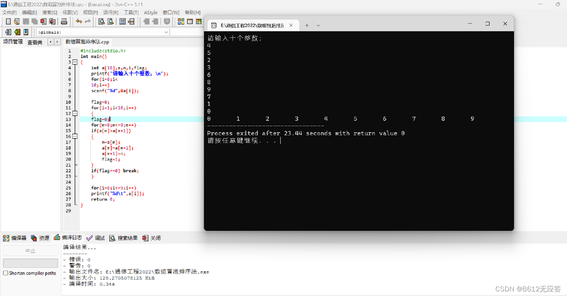Open the 帮助[H] menu
Viewport: 567px width, 296px height.
click(x=193, y=13)
